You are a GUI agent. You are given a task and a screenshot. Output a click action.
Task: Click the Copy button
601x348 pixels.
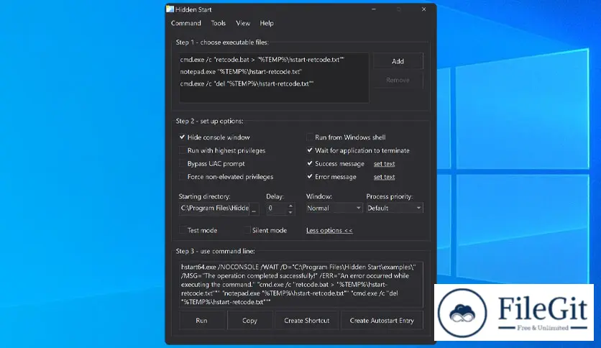point(249,321)
